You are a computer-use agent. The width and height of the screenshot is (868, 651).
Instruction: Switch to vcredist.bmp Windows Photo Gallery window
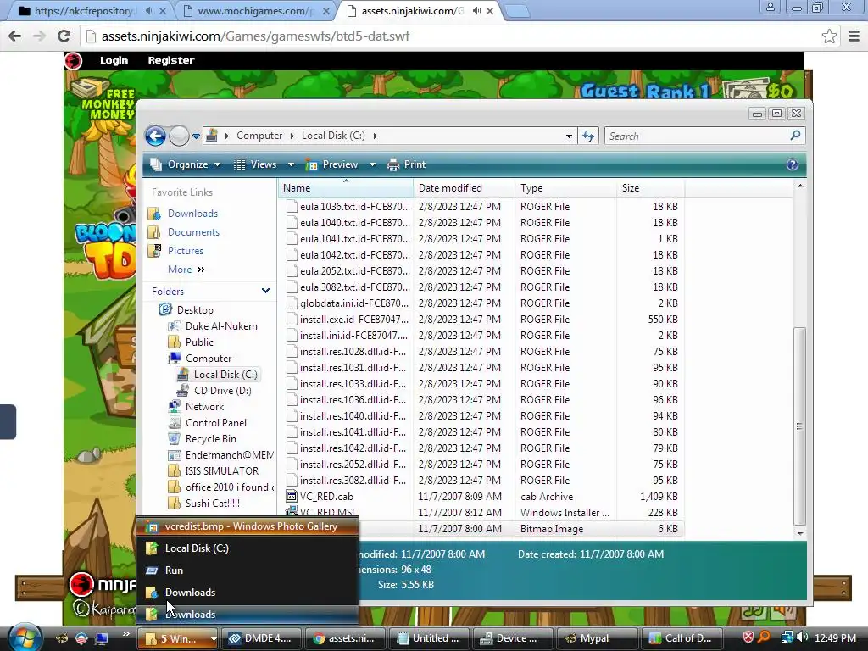tap(248, 526)
